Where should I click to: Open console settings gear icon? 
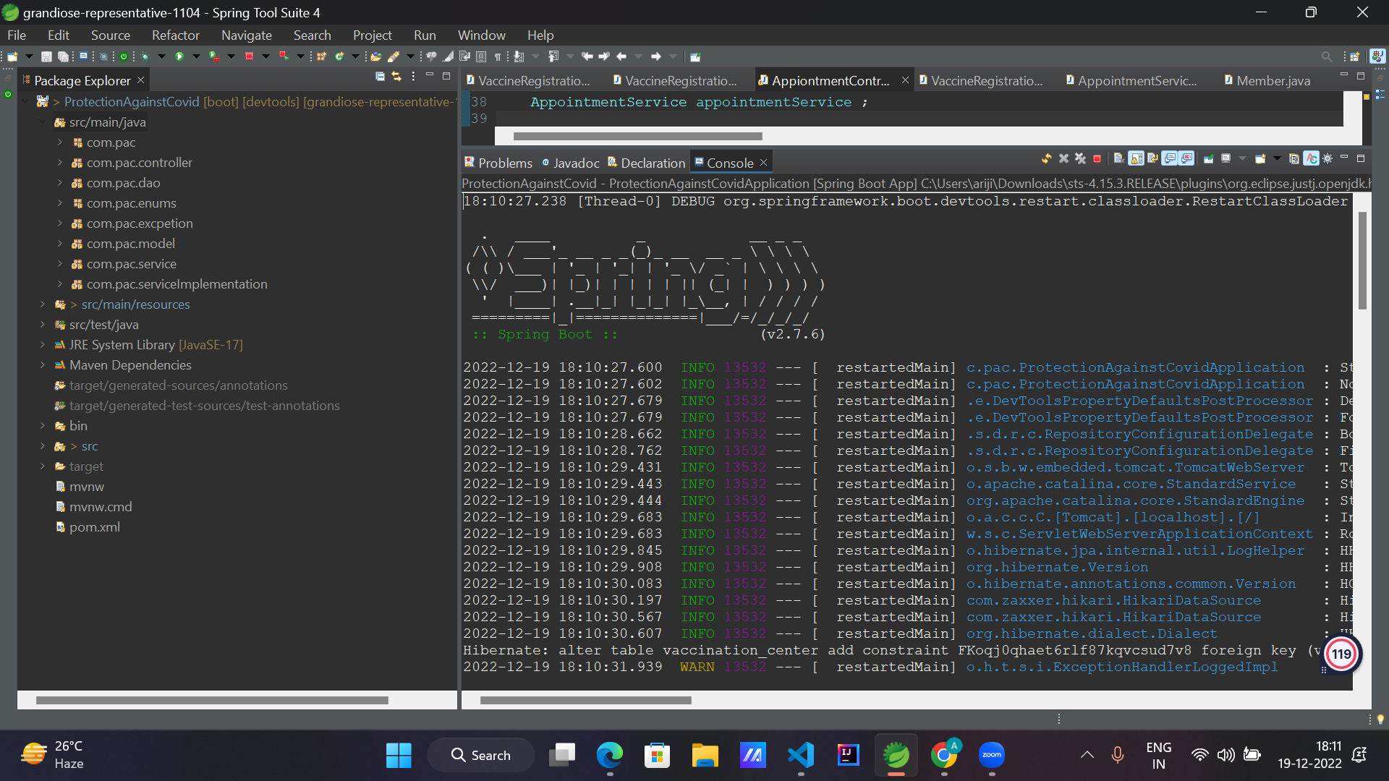1328,158
